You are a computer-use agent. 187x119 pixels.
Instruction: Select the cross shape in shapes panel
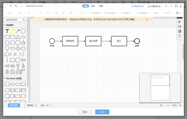coord(18,49)
